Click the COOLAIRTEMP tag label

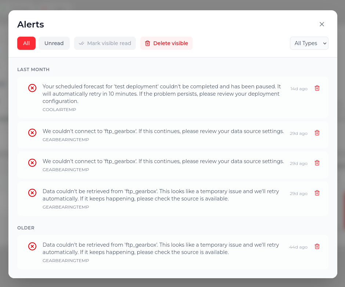pyautogui.click(x=59, y=110)
